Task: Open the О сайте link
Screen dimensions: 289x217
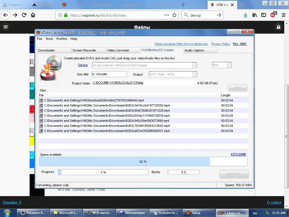Action: click(x=274, y=202)
